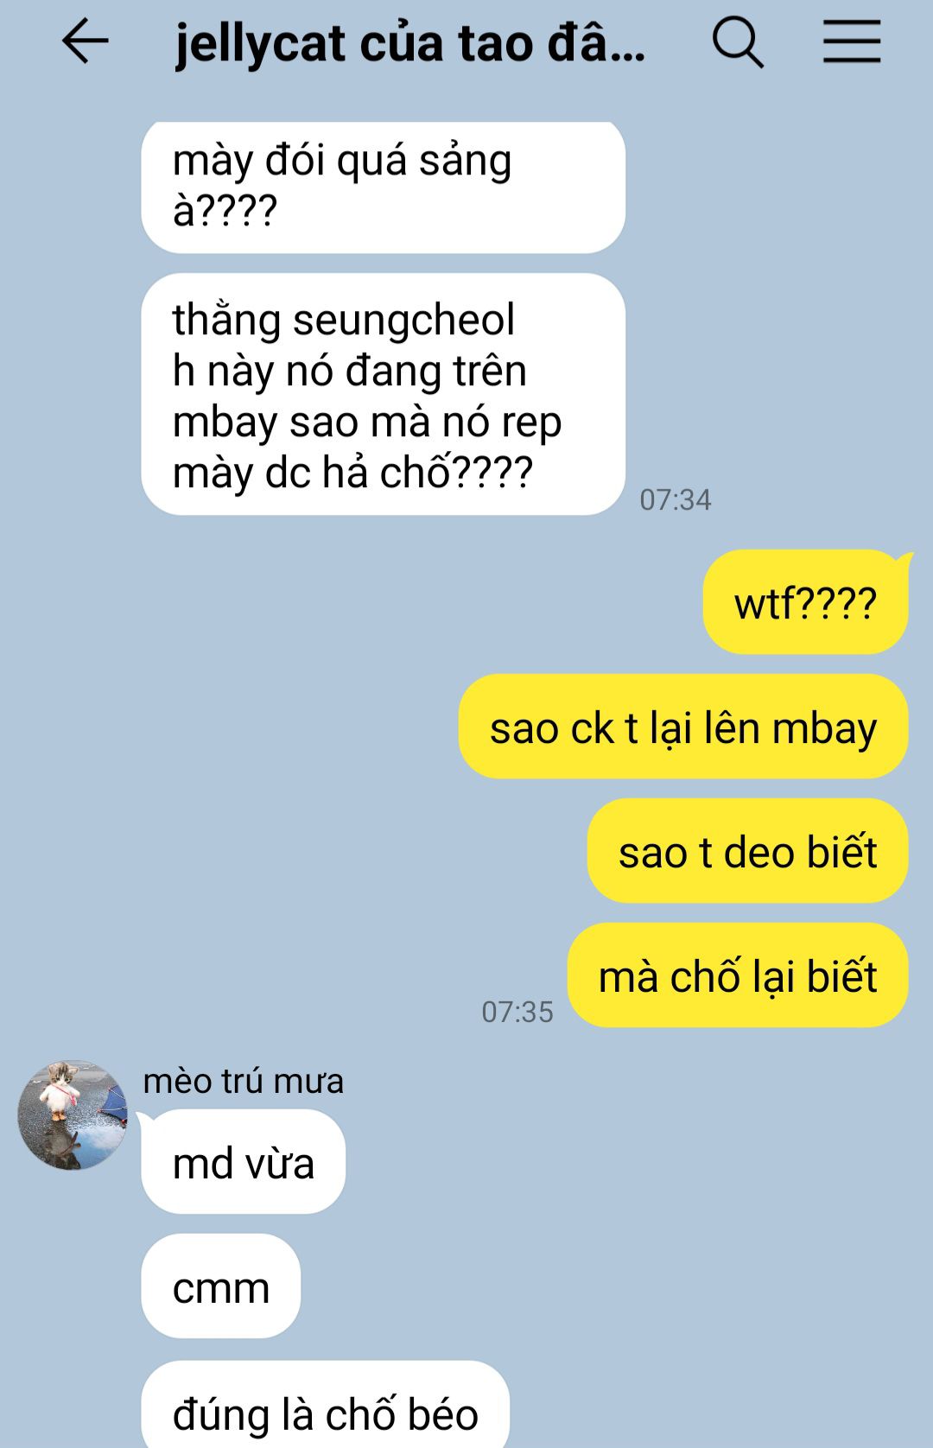
Task: Open the chat search magnifier
Action: [738, 42]
